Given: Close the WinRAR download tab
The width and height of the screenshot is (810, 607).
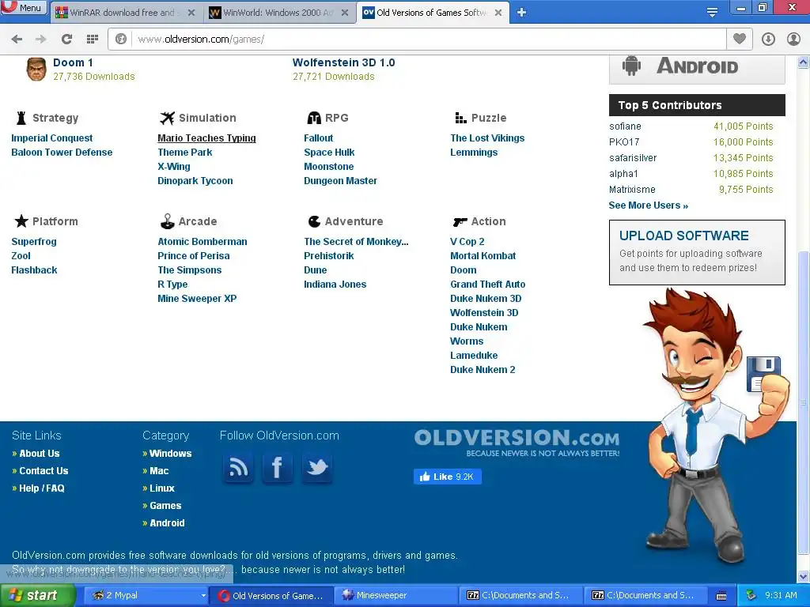Looking at the screenshot, I should (191, 13).
